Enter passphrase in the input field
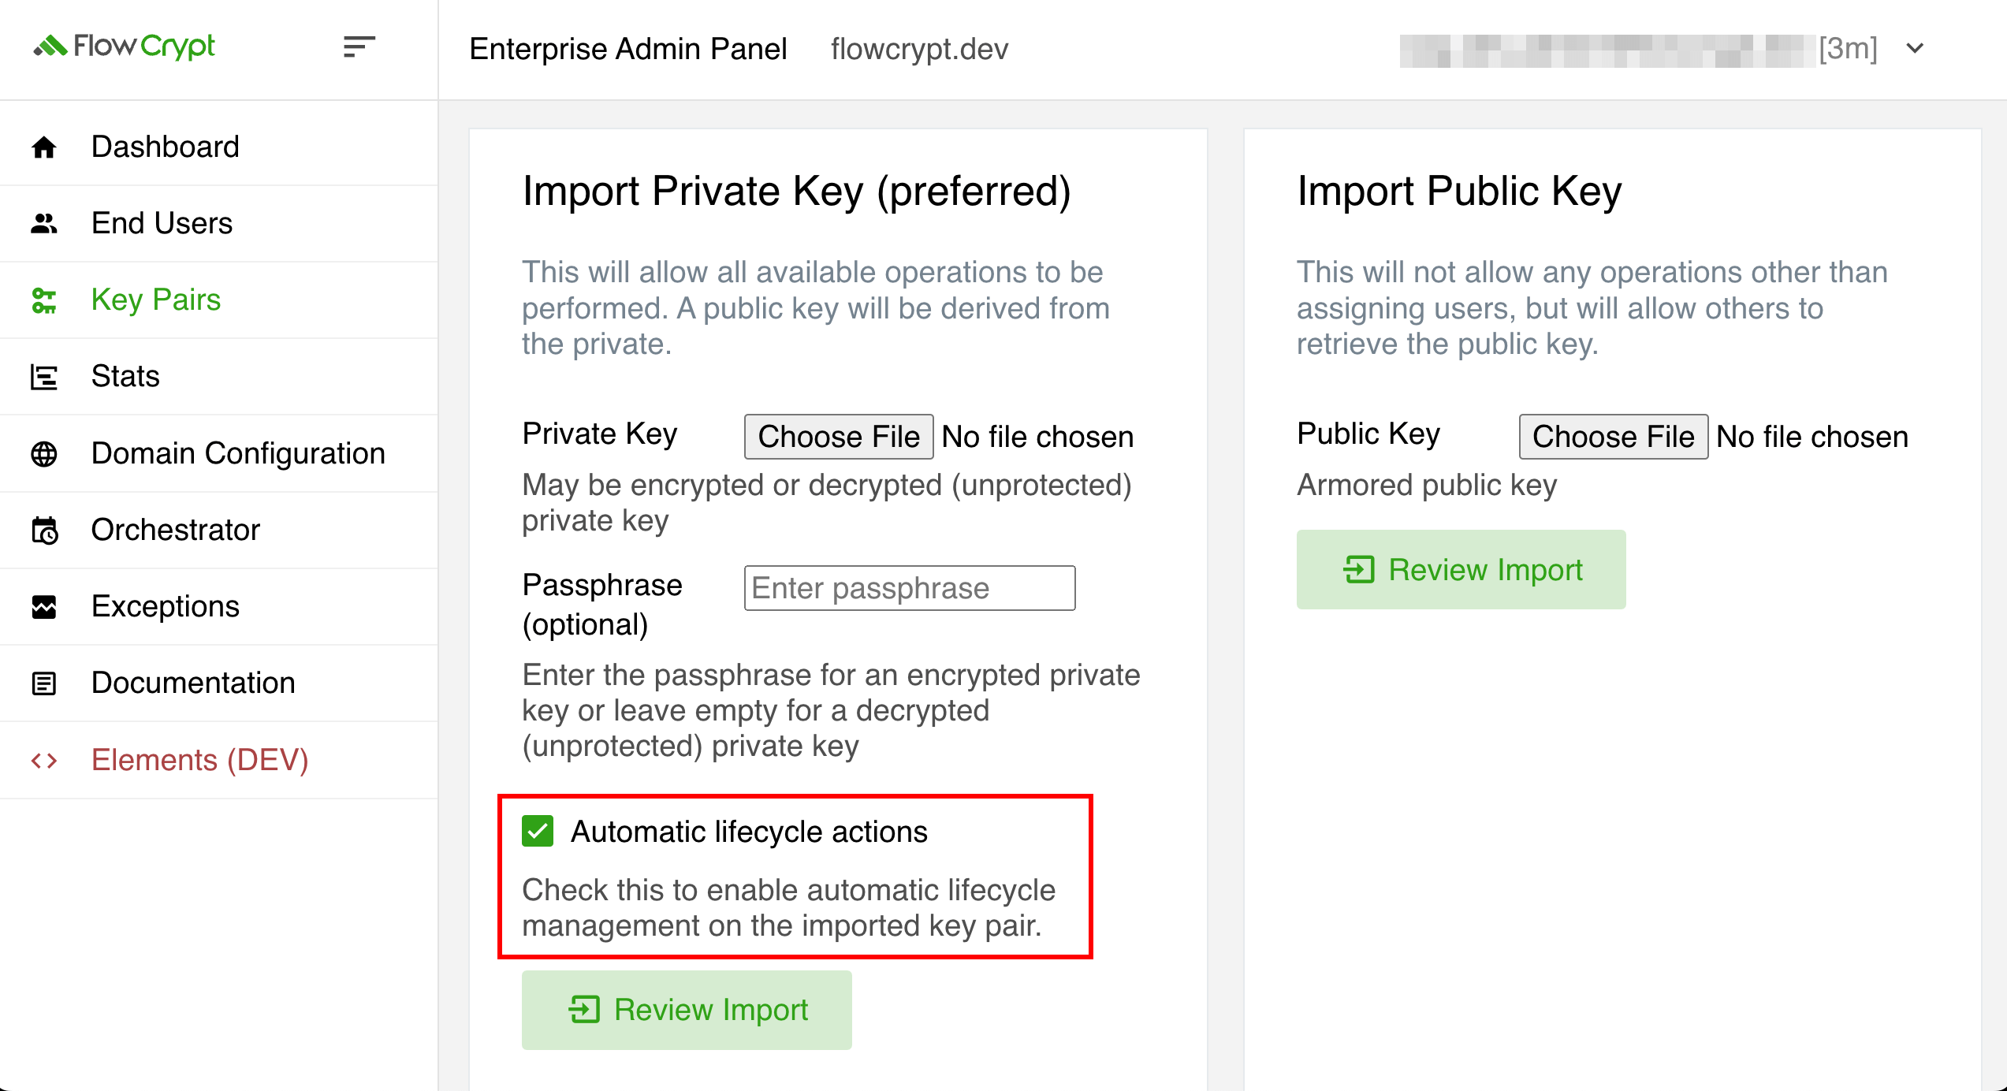2007x1091 pixels. pos(910,587)
